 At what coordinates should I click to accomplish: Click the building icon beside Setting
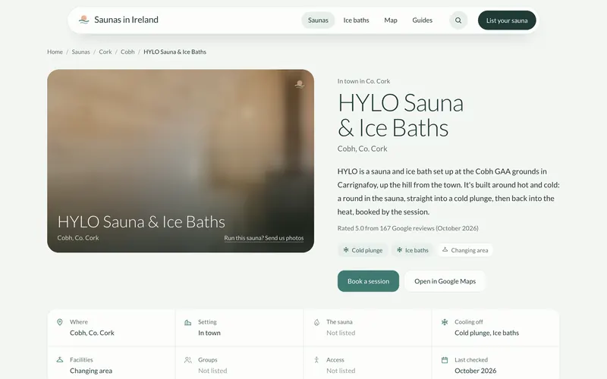187,322
